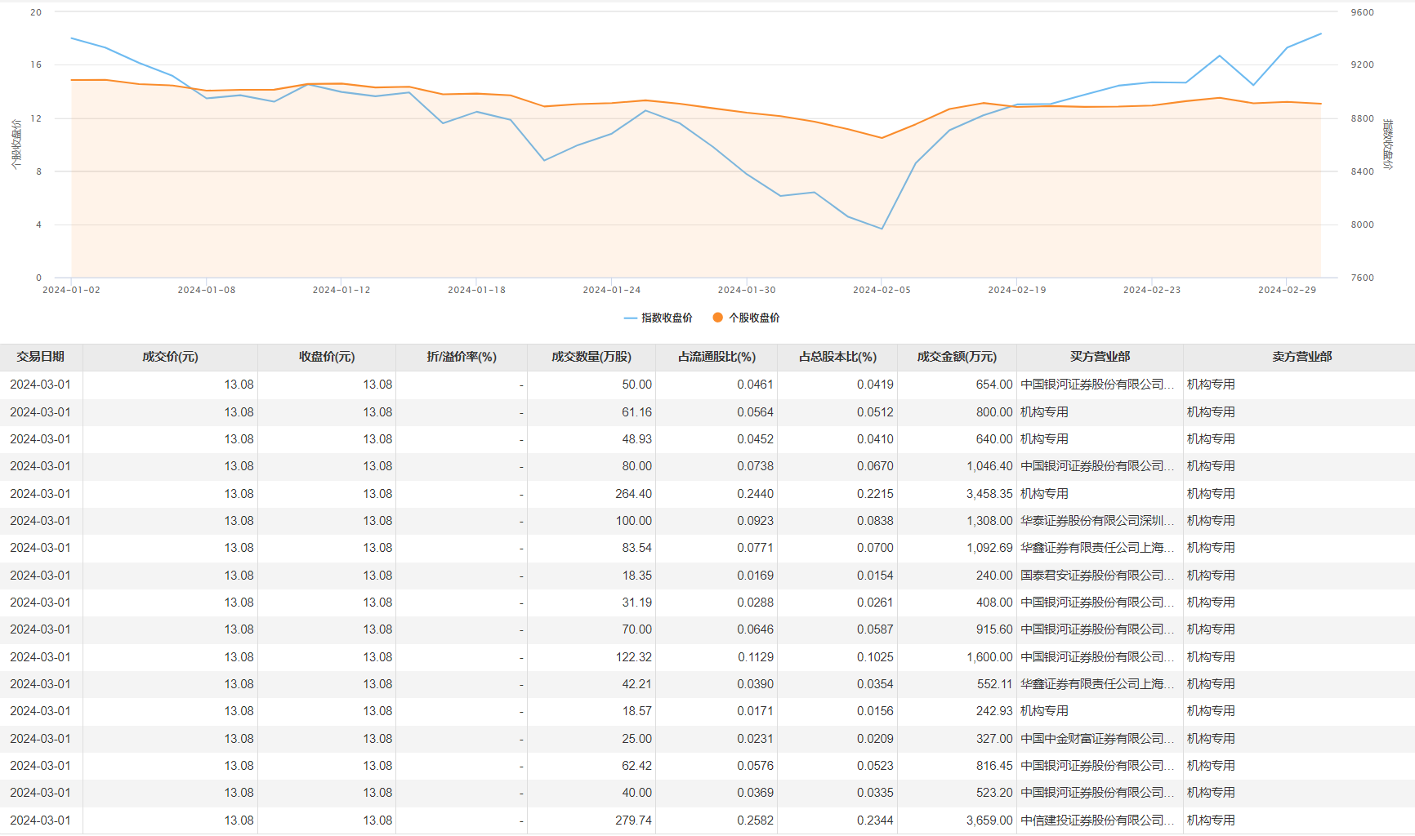Click the 卖方营业部 column header
Image resolution: width=1415 pixels, height=836 pixels.
(1301, 357)
